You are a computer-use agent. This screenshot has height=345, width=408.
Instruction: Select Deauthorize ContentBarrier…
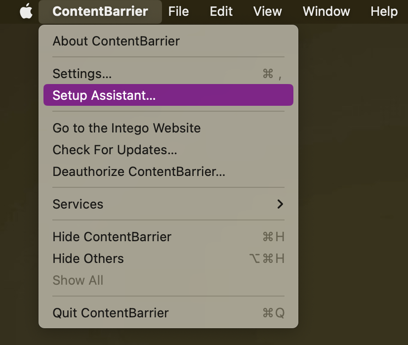click(168, 172)
